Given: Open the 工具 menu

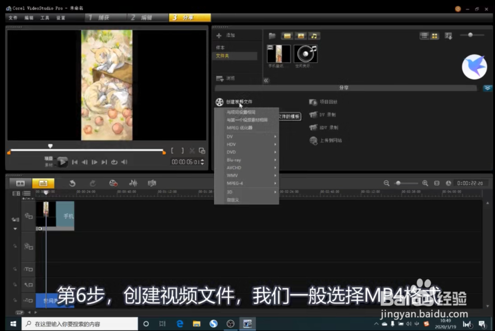Looking at the screenshot, I should coord(45,18).
